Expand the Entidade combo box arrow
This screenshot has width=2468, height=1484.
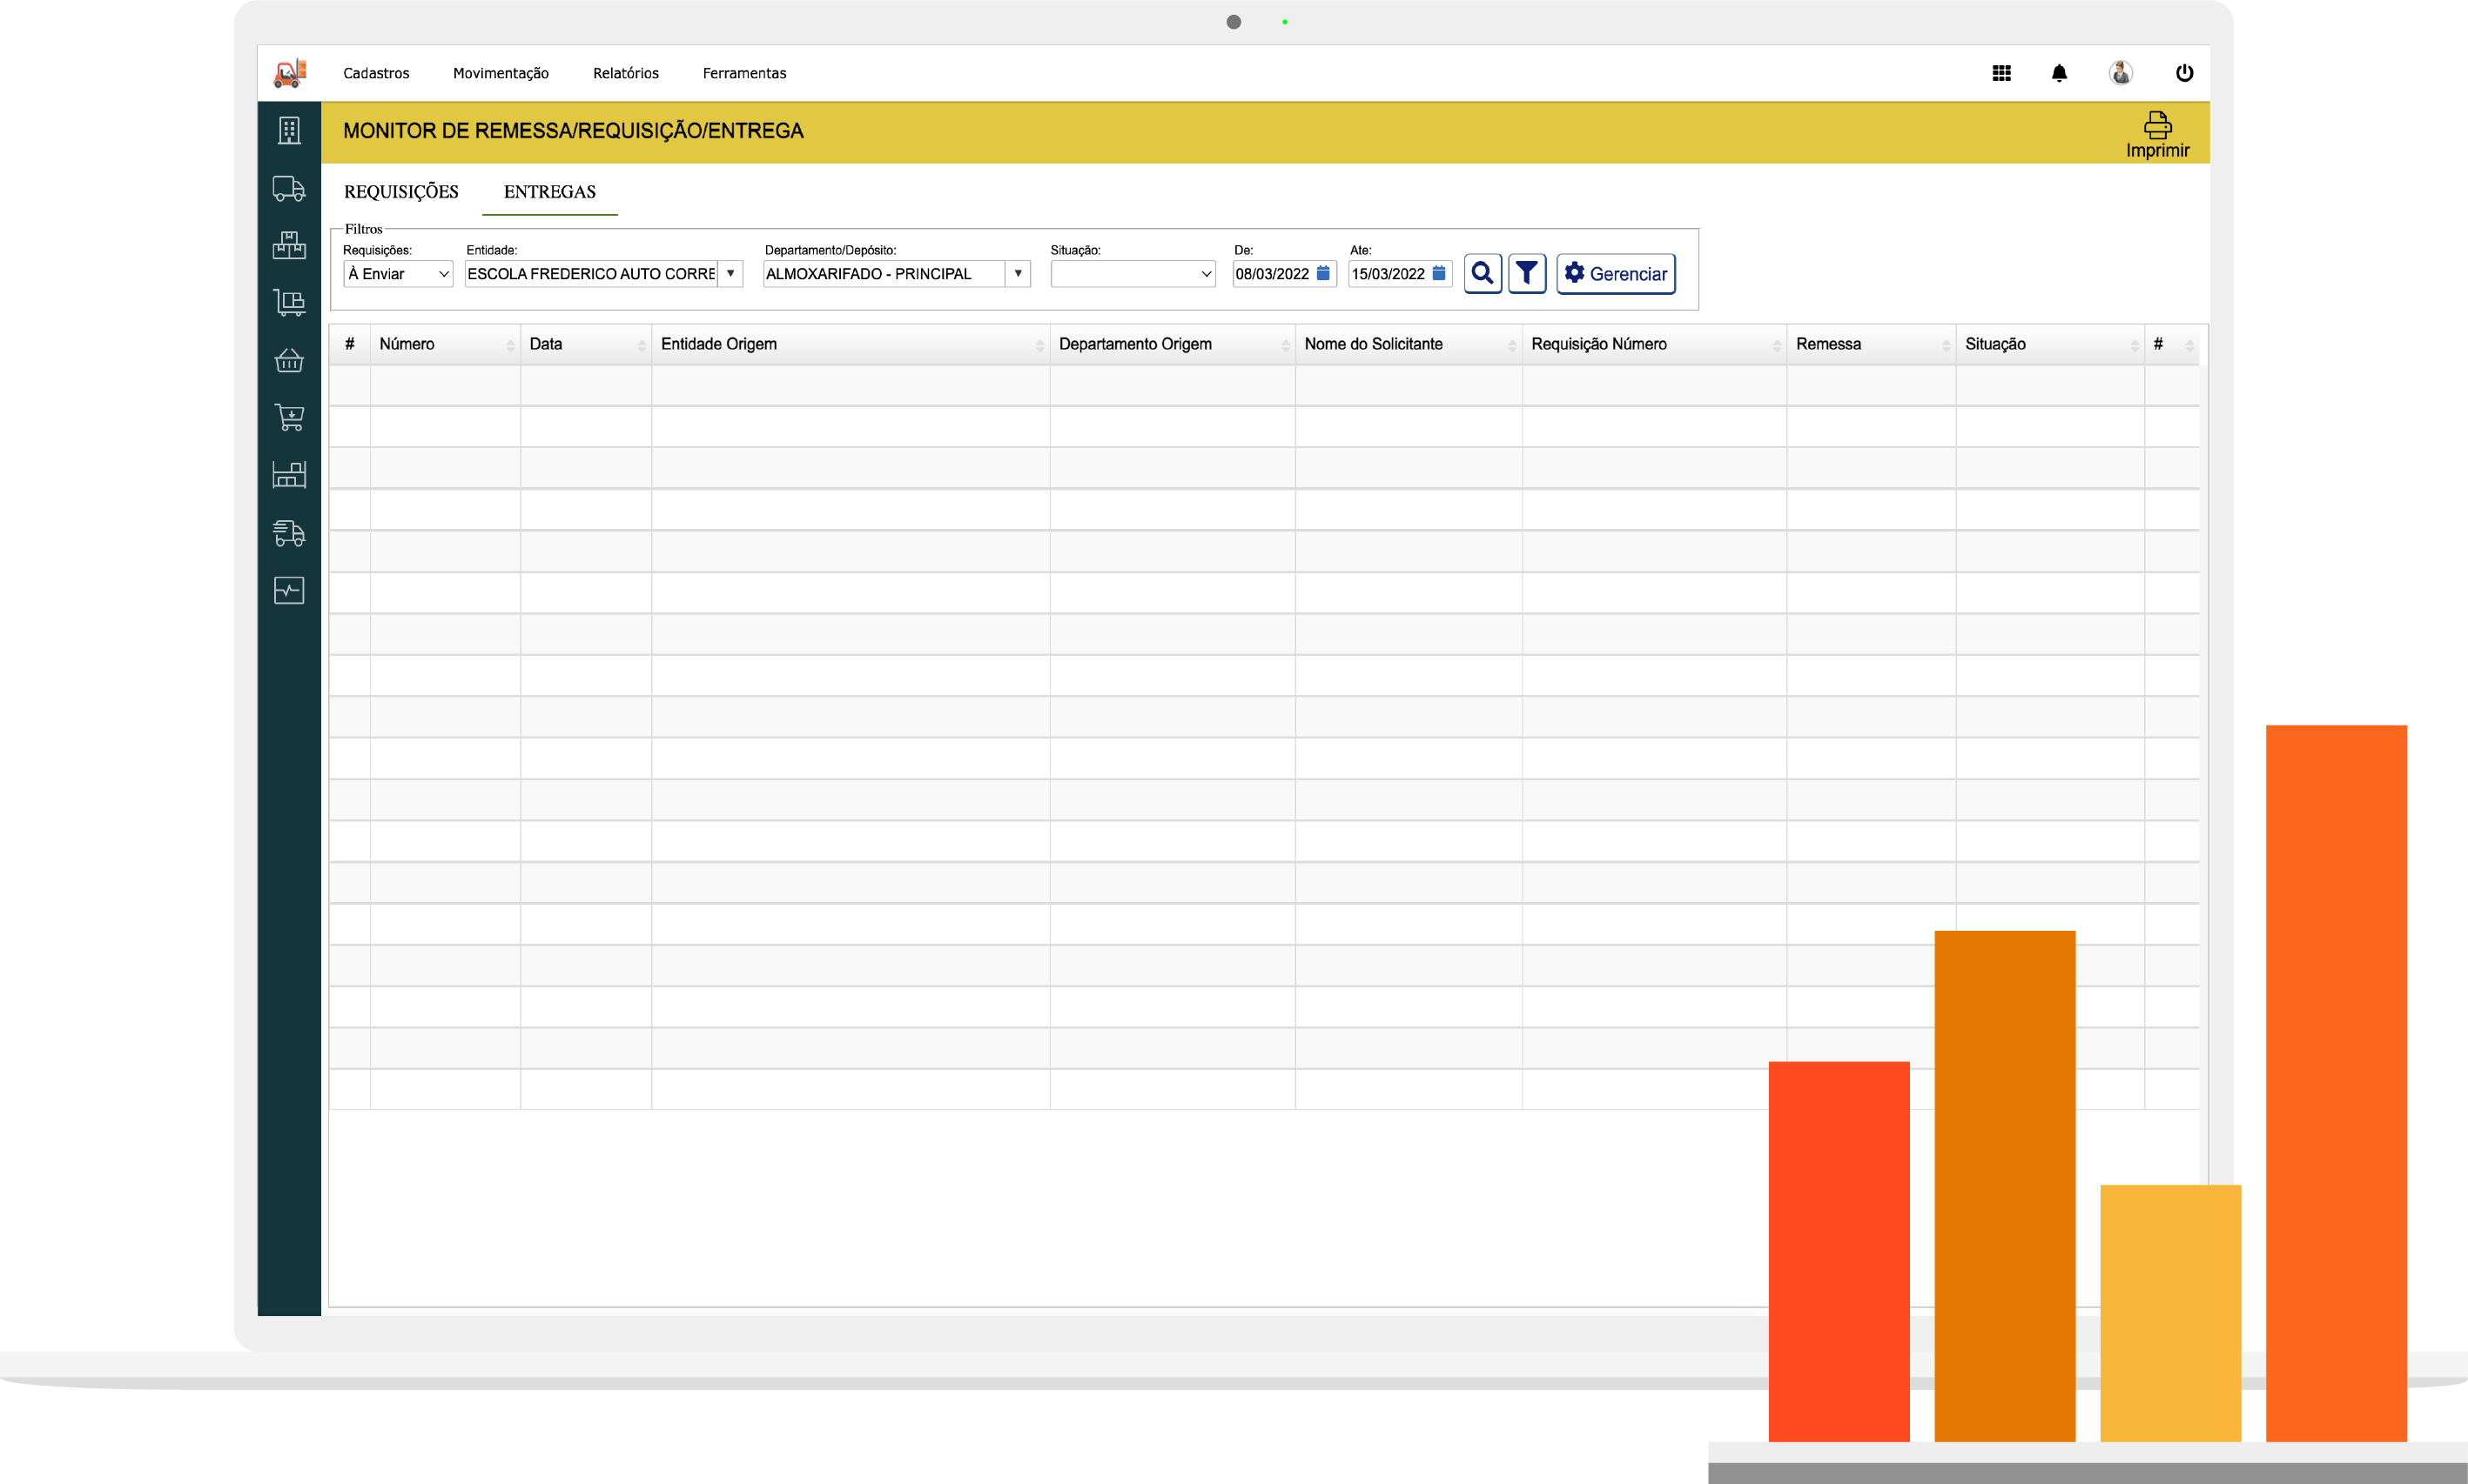coord(730,274)
